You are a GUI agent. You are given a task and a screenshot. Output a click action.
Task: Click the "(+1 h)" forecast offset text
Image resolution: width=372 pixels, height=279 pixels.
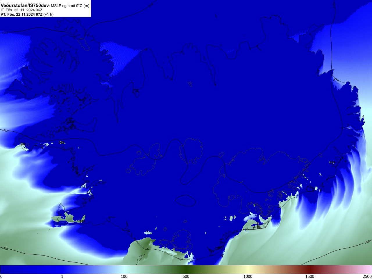coord(49,14)
